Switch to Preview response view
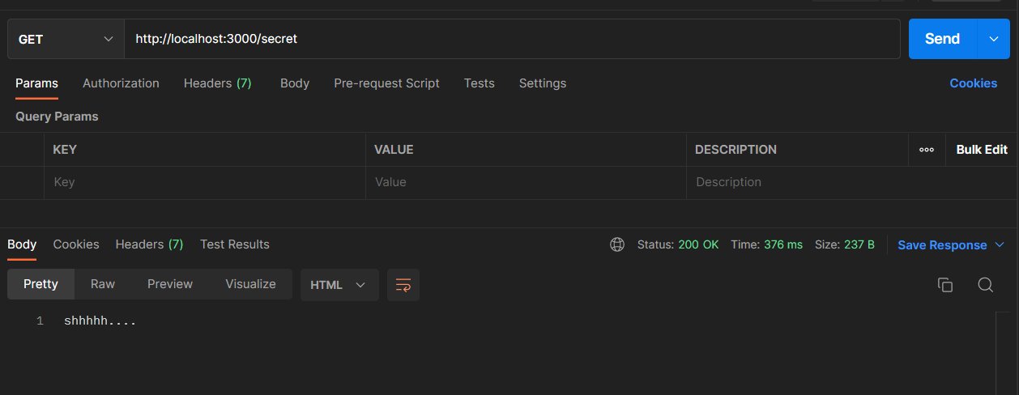The width and height of the screenshot is (1019, 395). point(170,284)
